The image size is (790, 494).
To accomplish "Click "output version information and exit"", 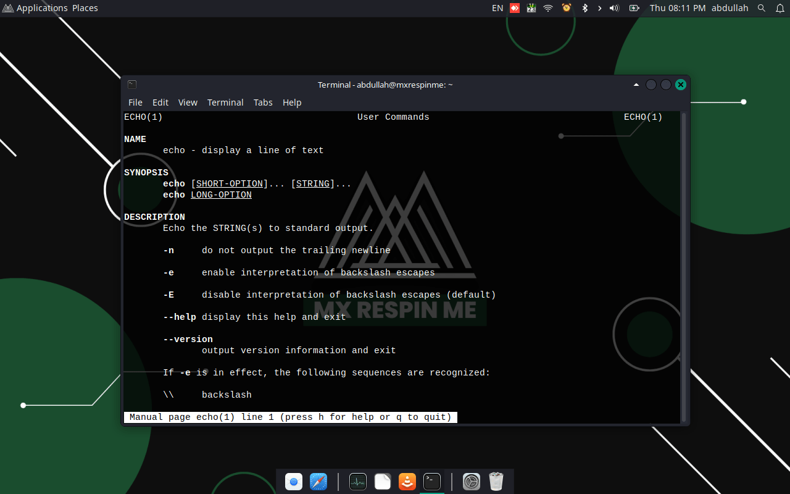I will [x=299, y=351].
